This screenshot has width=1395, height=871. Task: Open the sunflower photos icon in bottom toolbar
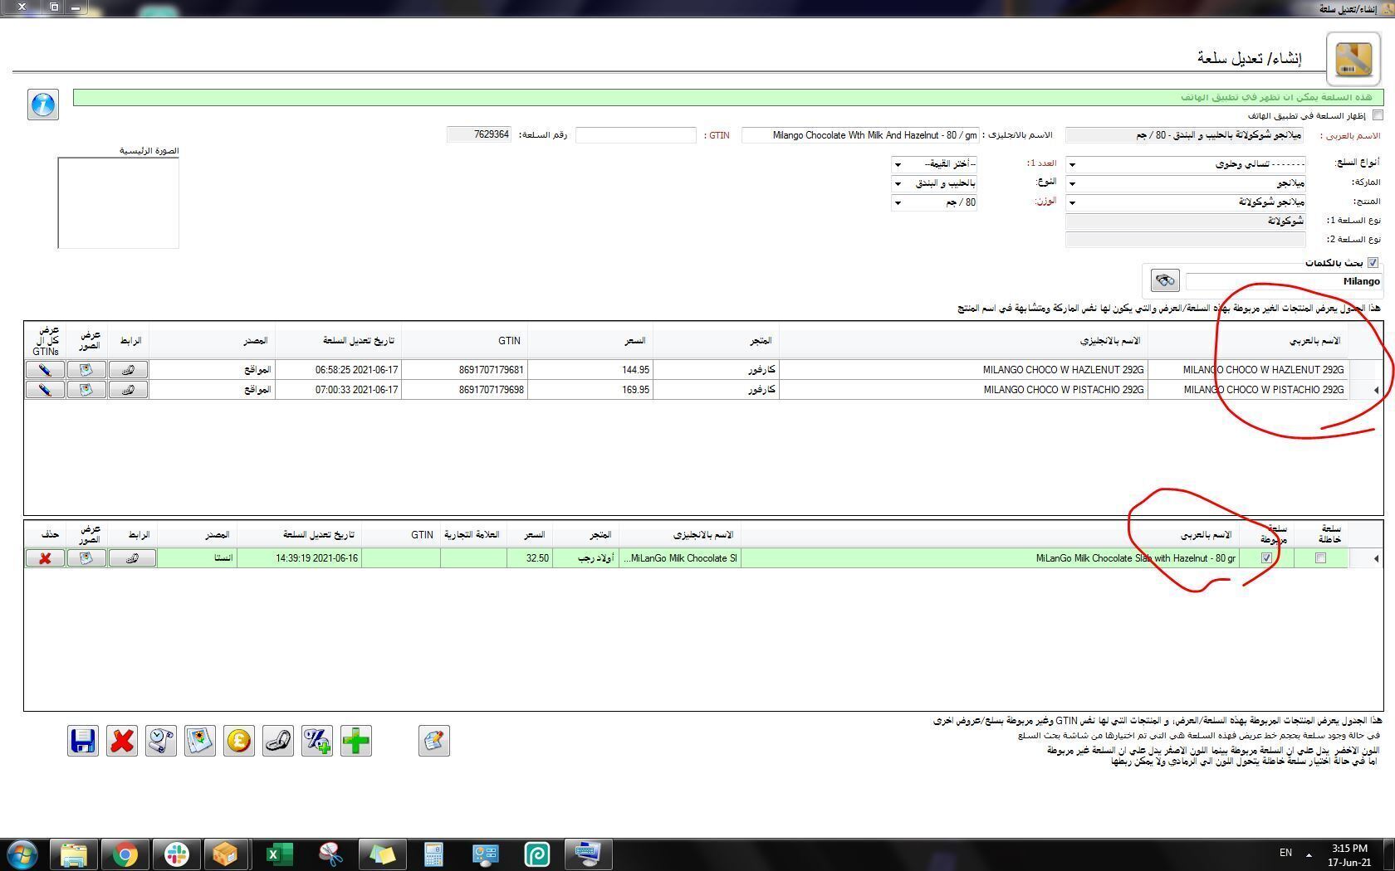coord(200,741)
